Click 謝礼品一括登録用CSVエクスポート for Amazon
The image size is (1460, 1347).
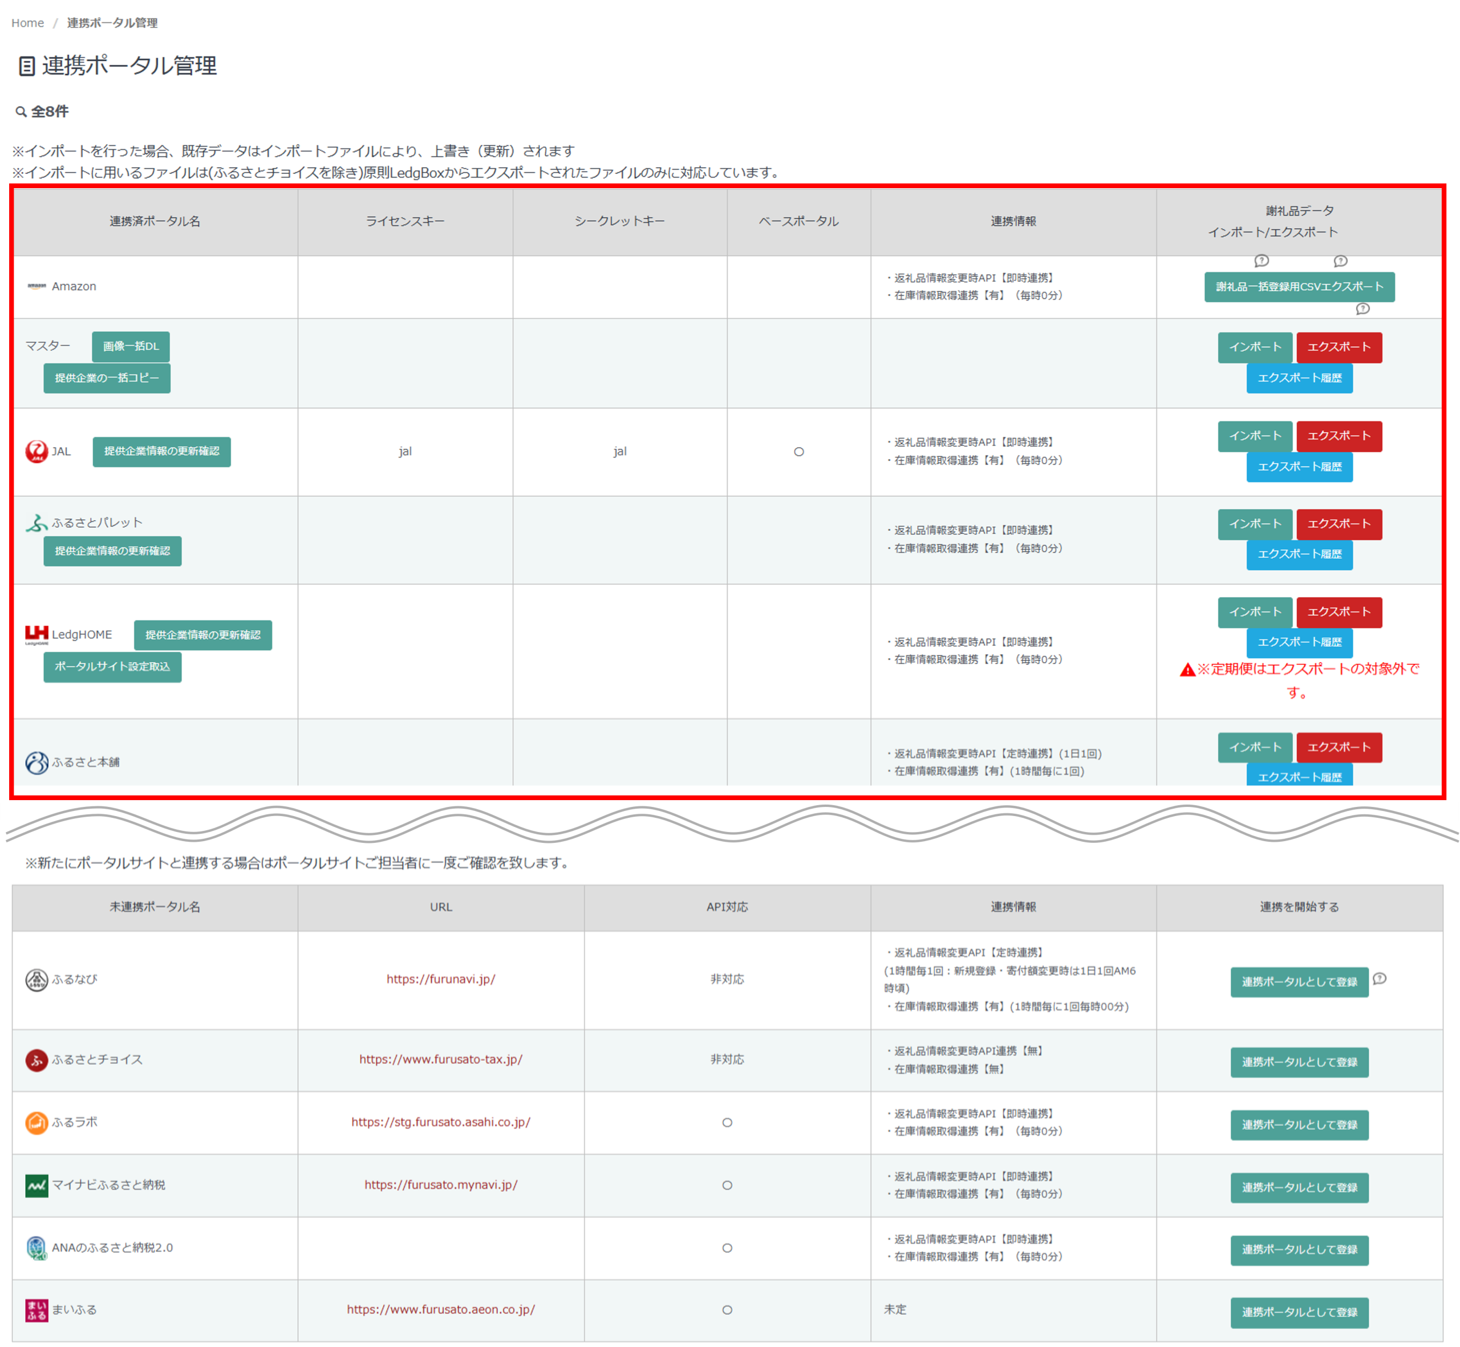pyautogui.click(x=1299, y=286)
